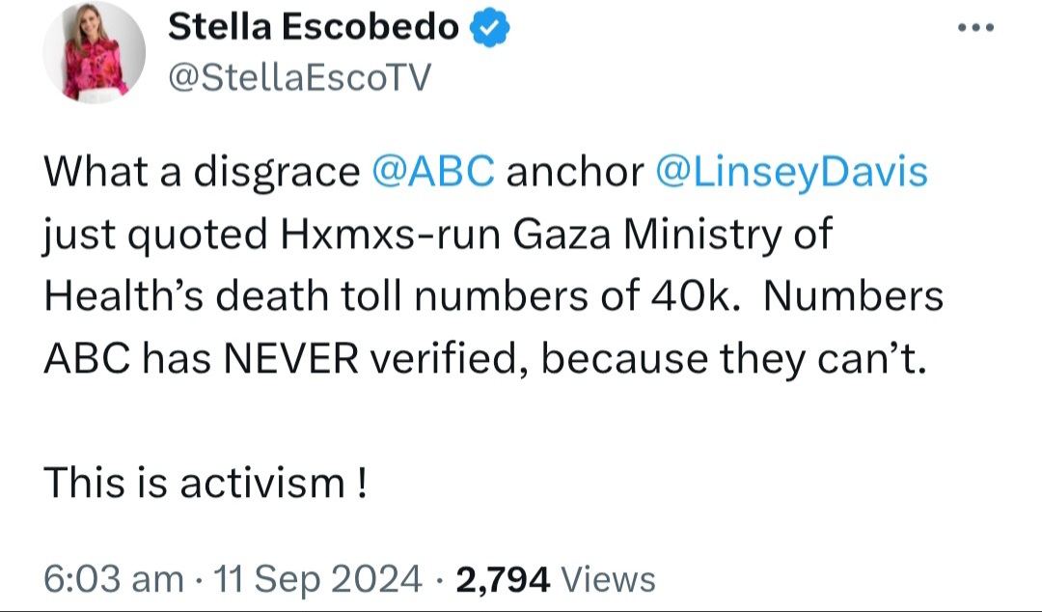The height and width of the screenshot is (612, 1042).
Task: Click the "What a disgrace" opening text
Action: (202, 172)
